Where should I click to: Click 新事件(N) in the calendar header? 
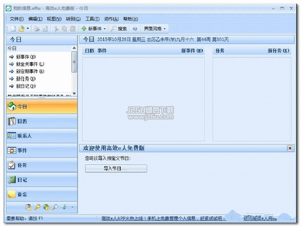(192, 51)
